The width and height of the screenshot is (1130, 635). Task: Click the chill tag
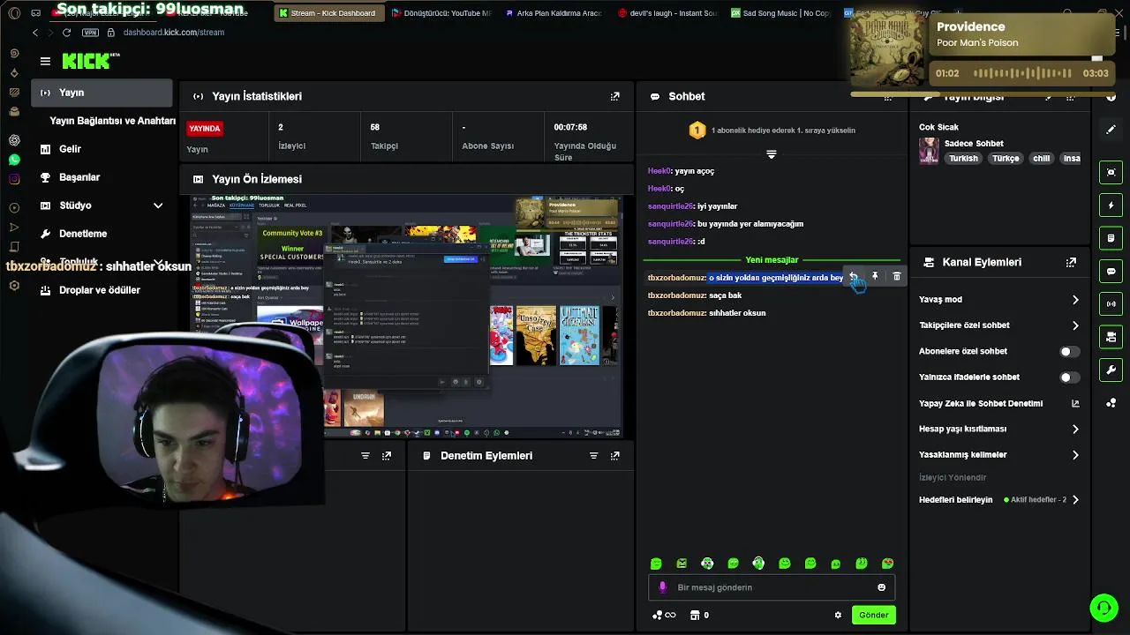(1042, 159)
